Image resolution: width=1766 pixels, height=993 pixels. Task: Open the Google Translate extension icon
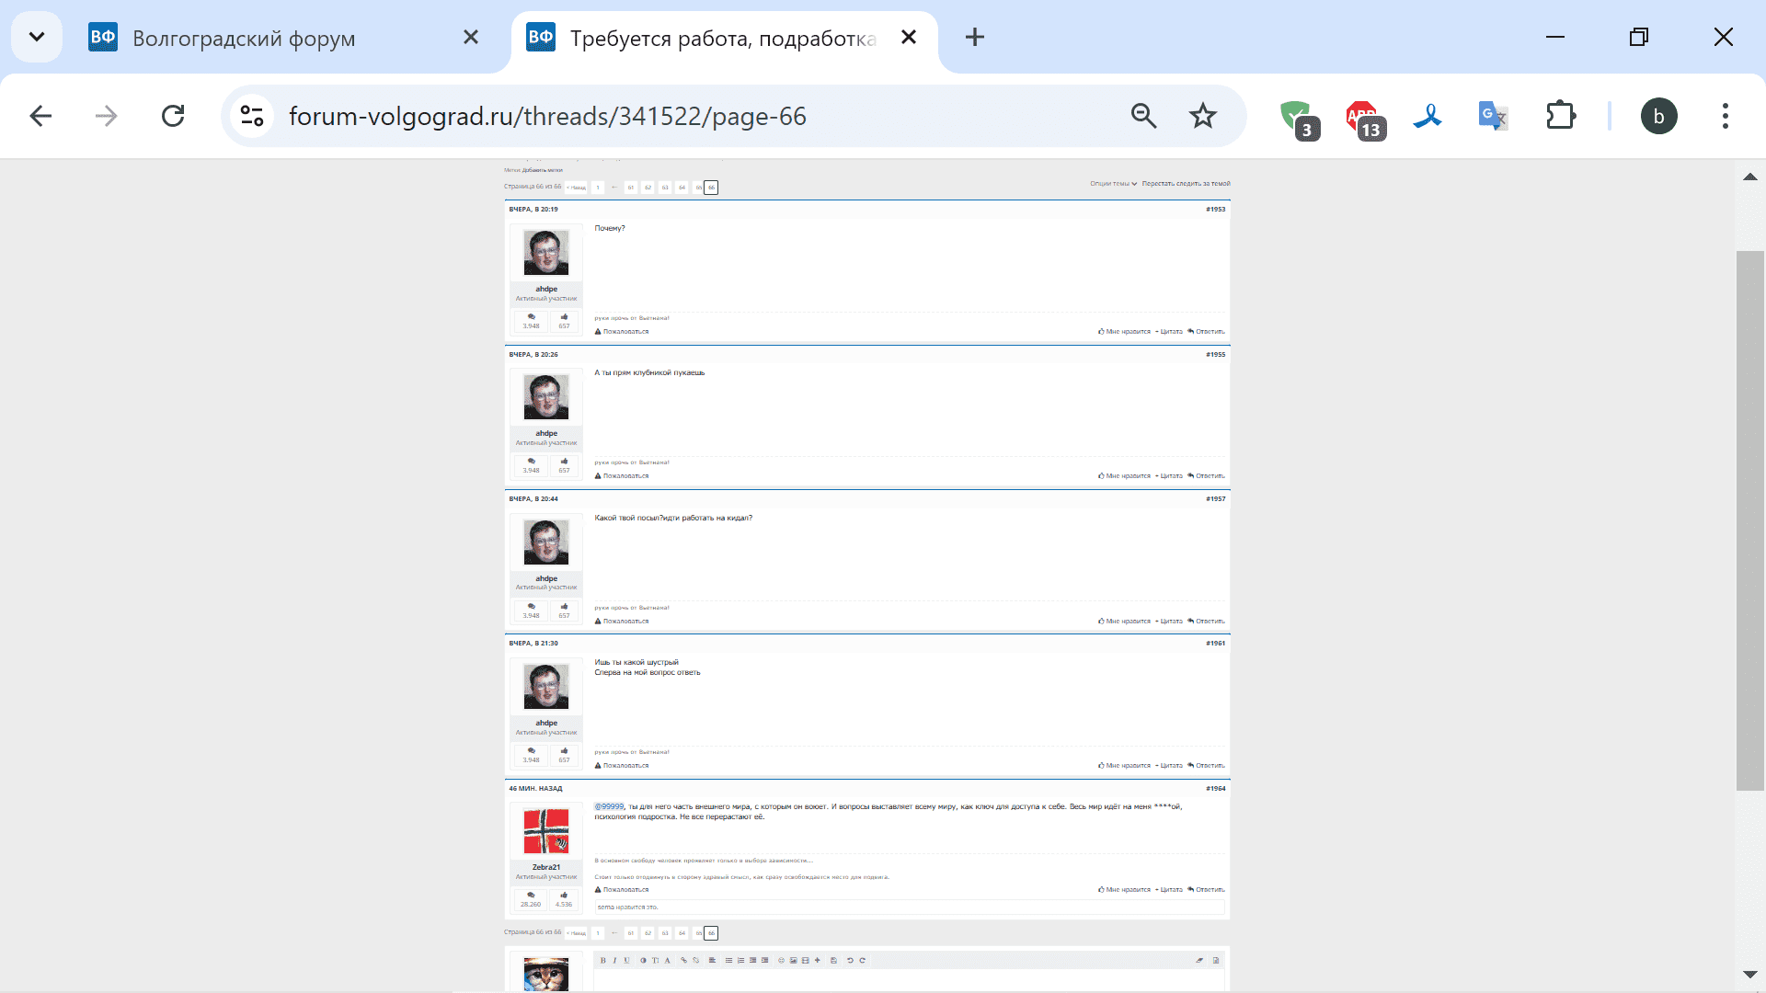click(x=1491, y=117)
